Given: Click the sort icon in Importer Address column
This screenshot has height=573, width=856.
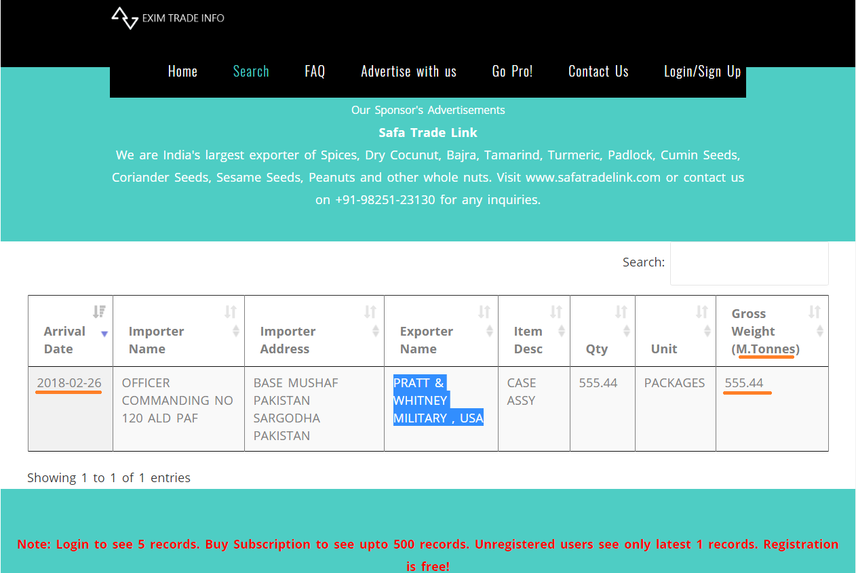Looking at the screenshot, I should (370, 312).
